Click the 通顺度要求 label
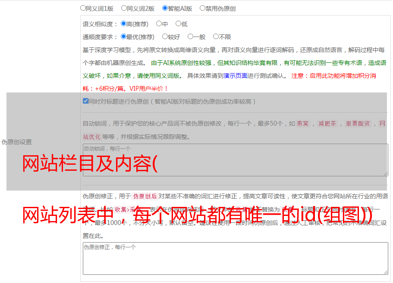The height and width of the screenshot is (283, 393). [x=100, y=37]
